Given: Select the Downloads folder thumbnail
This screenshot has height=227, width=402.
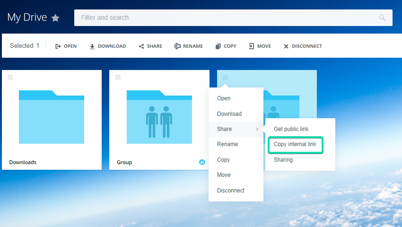Looking at the screenshot, I should (52, 117).
